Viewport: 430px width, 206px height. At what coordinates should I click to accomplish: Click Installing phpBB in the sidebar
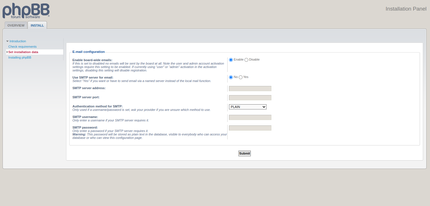pyautogui.click(x=20, y=57)
